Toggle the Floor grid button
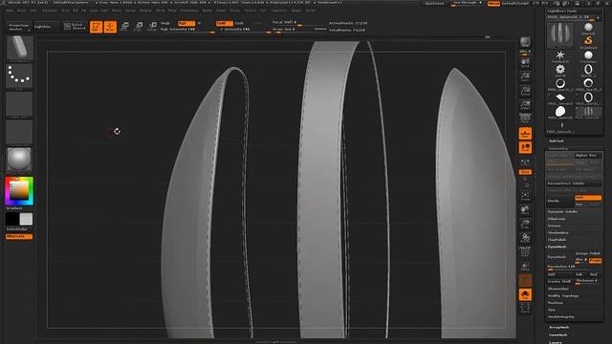 pyautogui.click(x=525, y=134)
